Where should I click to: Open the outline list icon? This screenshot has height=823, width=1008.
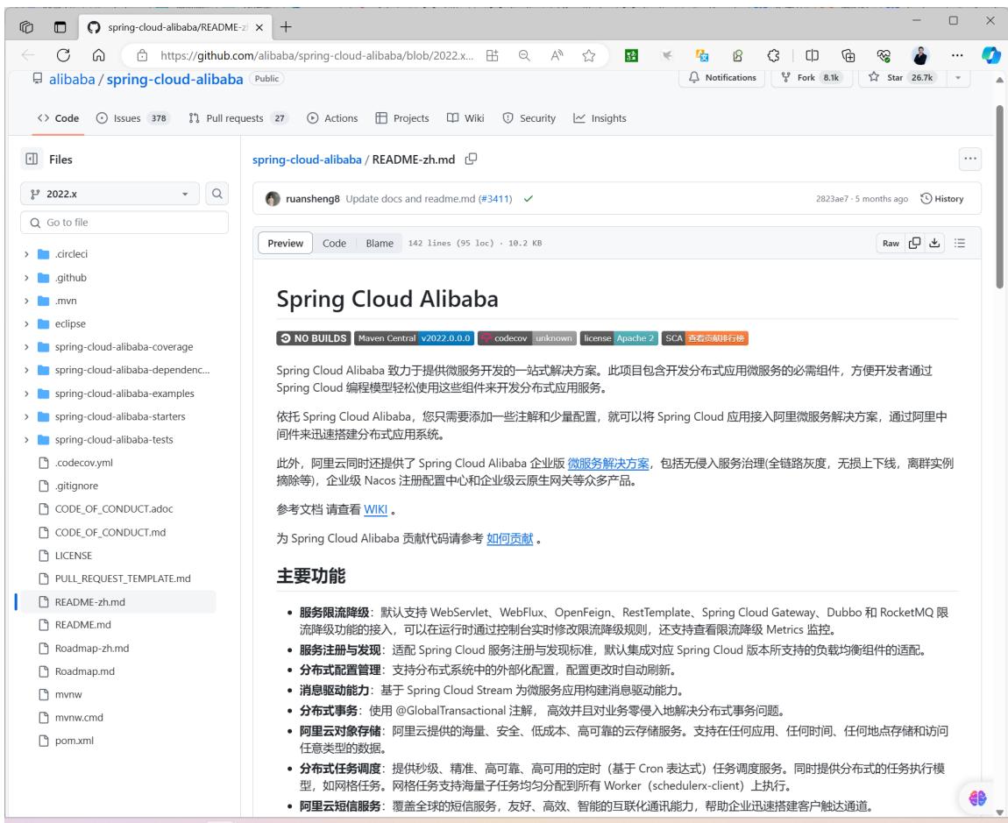960,243
